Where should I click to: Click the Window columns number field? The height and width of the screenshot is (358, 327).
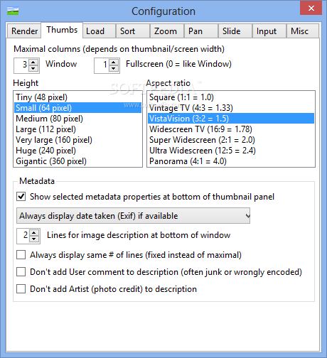21,65
